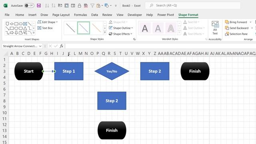Click the Shape Effects button
The width and height of the screenshot is (256, 144).
tap(120, 34)
